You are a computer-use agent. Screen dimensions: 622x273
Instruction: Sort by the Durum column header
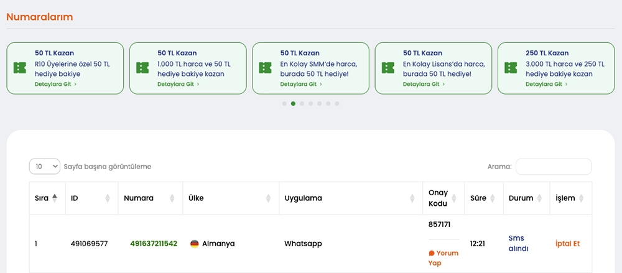tap(526, 198)
